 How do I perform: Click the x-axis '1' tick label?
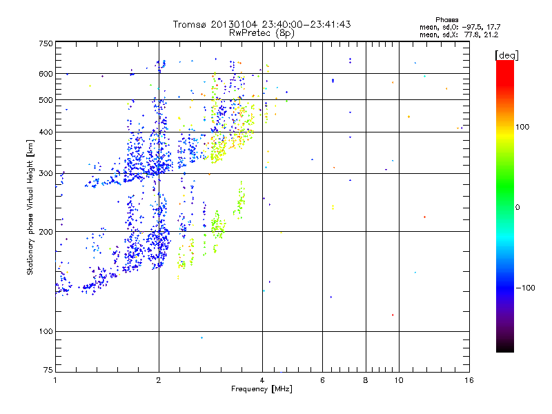55,380
